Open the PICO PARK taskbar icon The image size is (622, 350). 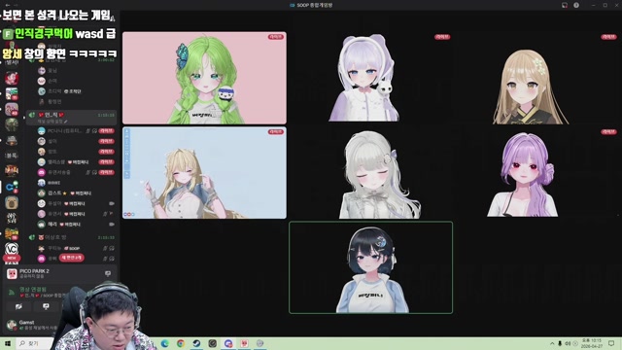pyautogui.click(x=244, y=343)
